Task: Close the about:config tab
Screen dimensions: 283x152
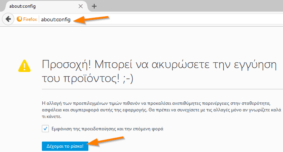Action: coord(81,6)
